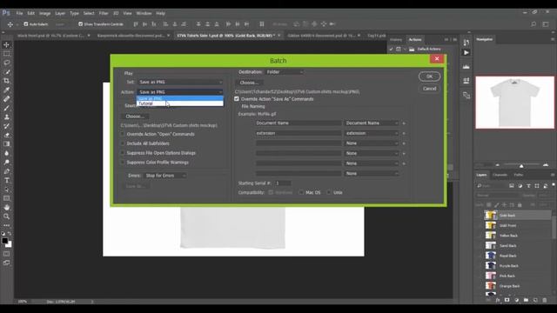Open the Navigator panel flyout menu
Viewport: 557px width, 313px height.
(553, 39)
